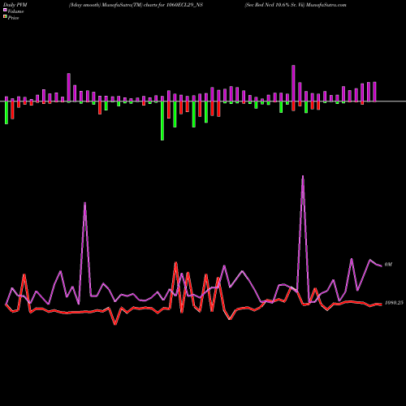406x406 pixels.
Task: Select the 'Price' legend label
Action: pyautogui.click(x=13, y=18)
